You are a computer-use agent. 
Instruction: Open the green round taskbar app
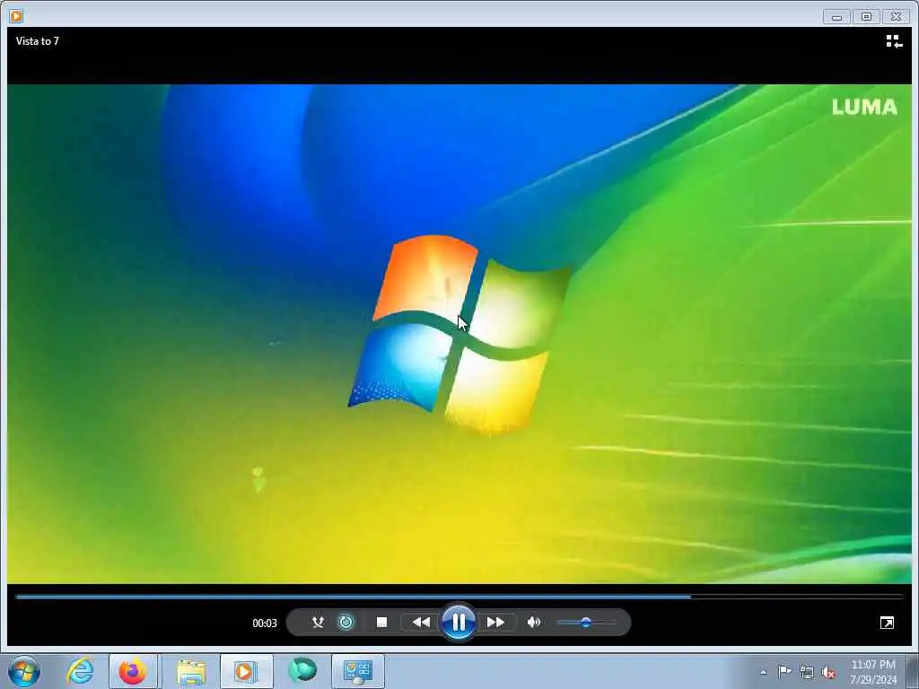coord(302,671)
